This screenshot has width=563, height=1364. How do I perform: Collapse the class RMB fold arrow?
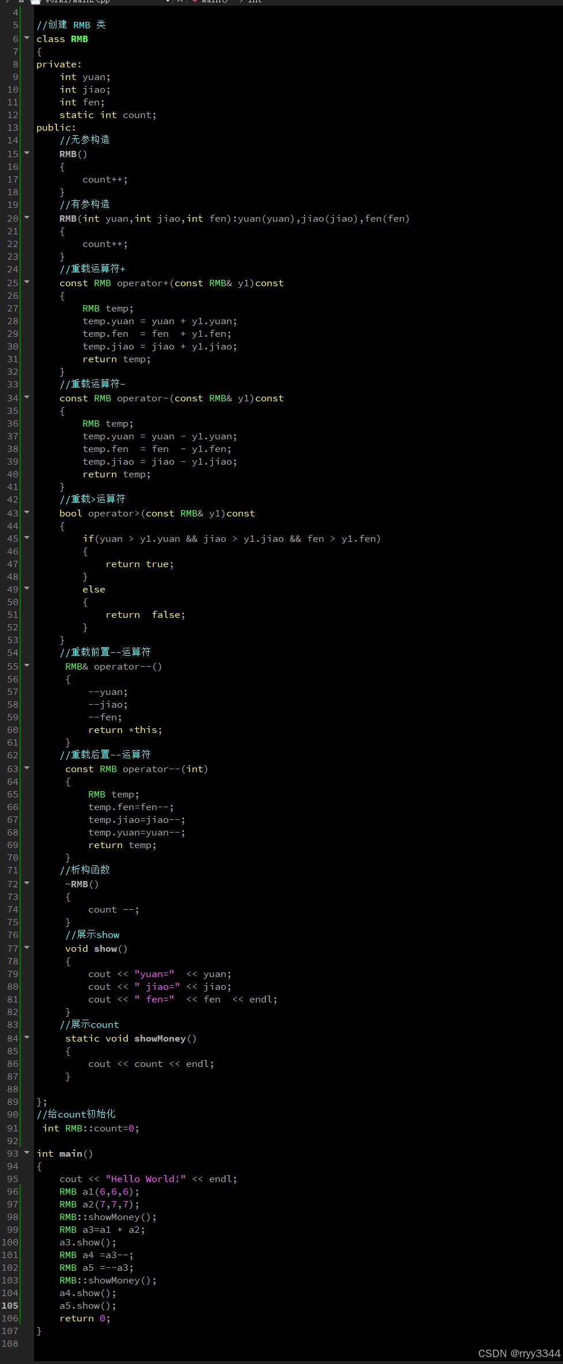pos(26,38)
